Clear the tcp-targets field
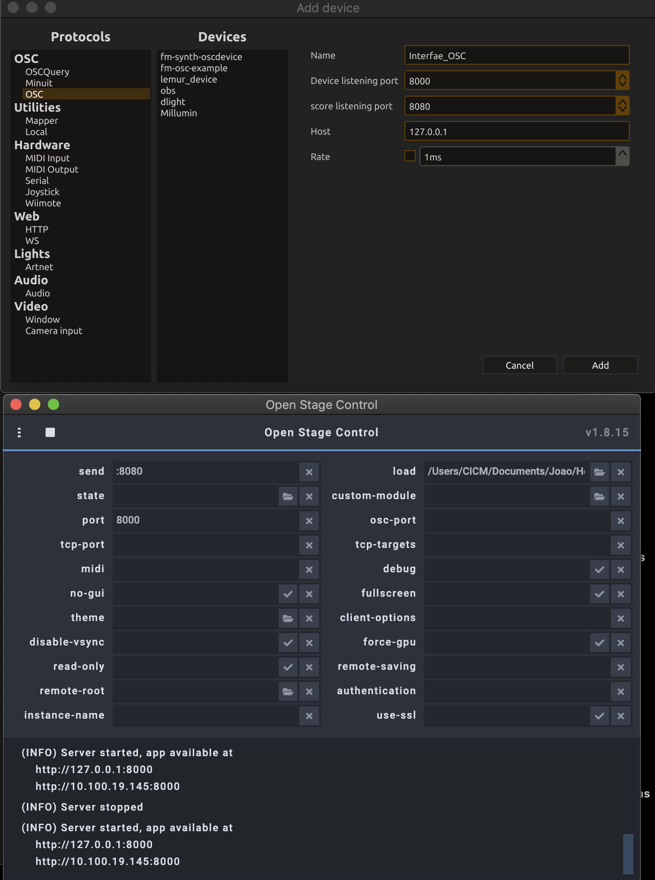Viewport: 655px width, 880px height. pyautogui.click(x=621, y=545)
